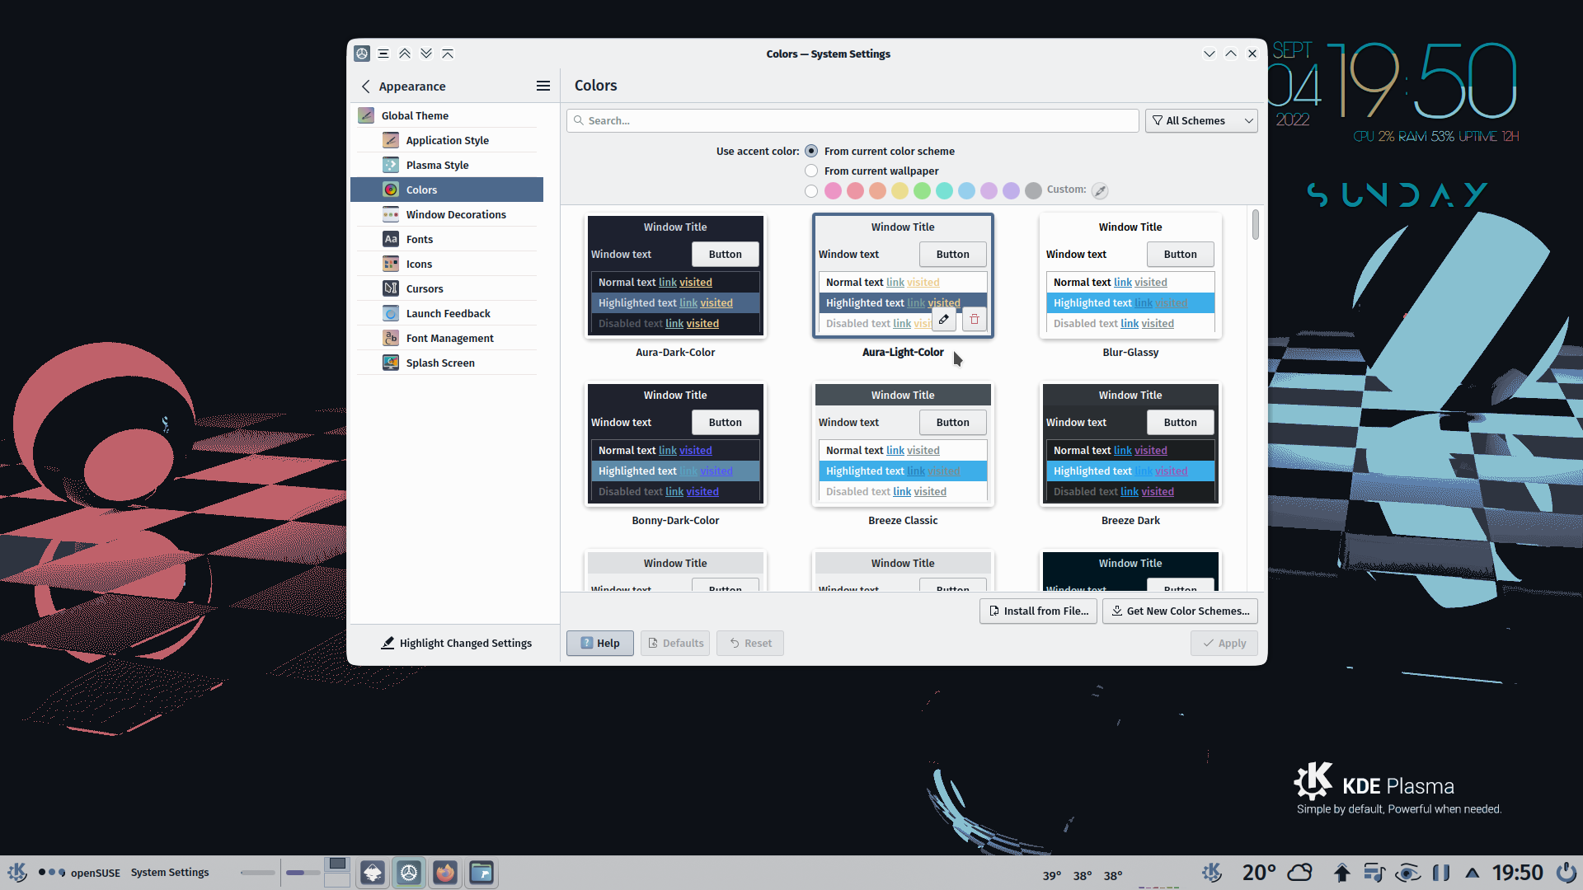This screenshot has height=890, width=1583.
Task: Go back from the Appearance page
Action: click(366, 86)
